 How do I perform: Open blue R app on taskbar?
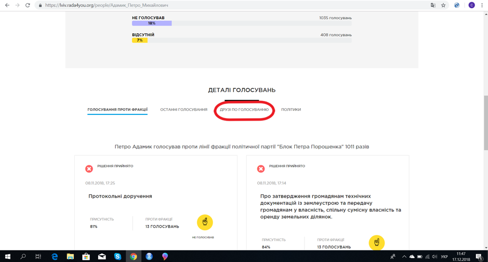149,256
